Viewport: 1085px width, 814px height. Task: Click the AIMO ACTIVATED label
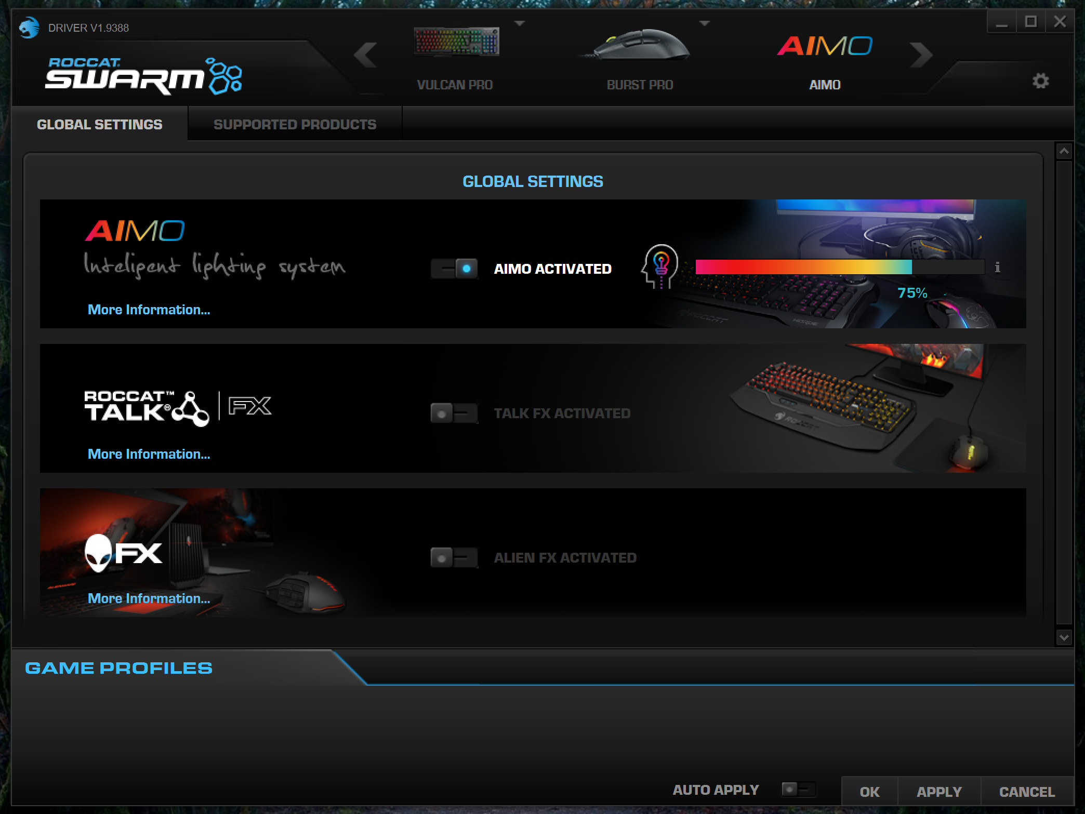point(552,269)
